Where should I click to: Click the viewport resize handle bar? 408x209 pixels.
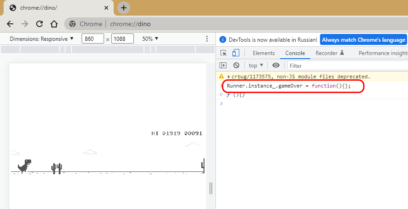211,188
